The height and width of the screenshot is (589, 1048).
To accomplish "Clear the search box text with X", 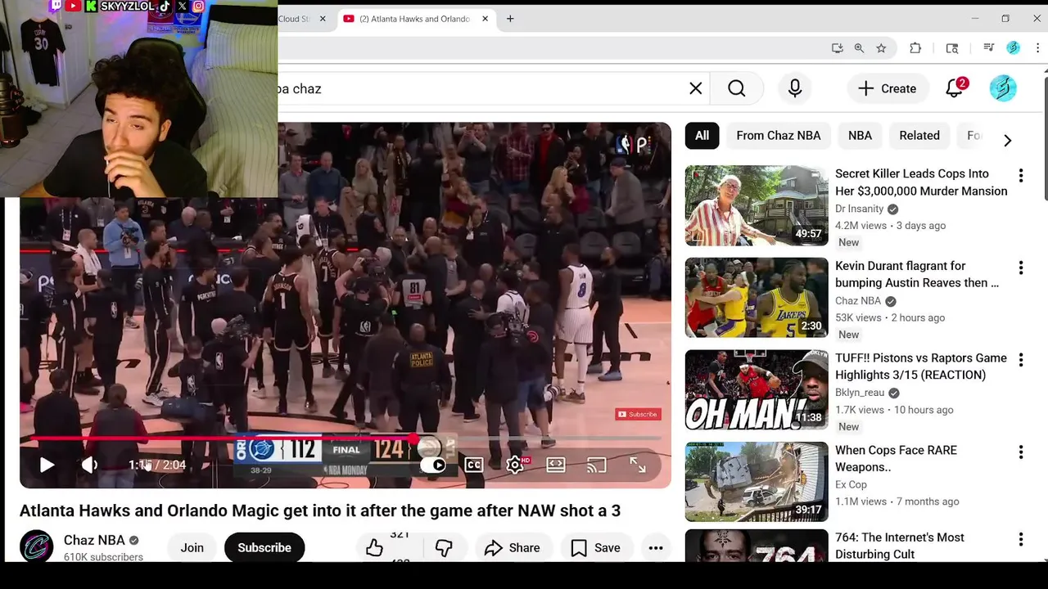I will pyautogui.click(x=696, y=88).
